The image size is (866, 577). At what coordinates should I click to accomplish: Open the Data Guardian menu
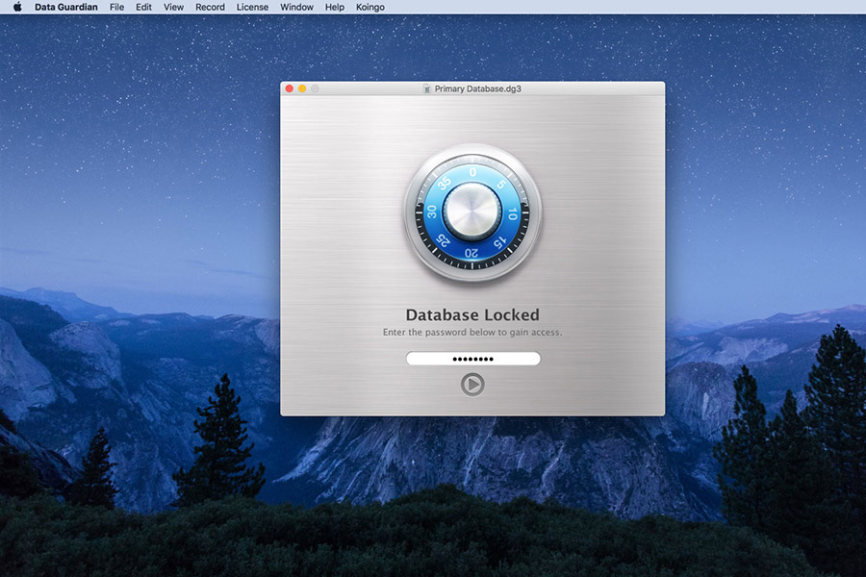click(64, 7)
